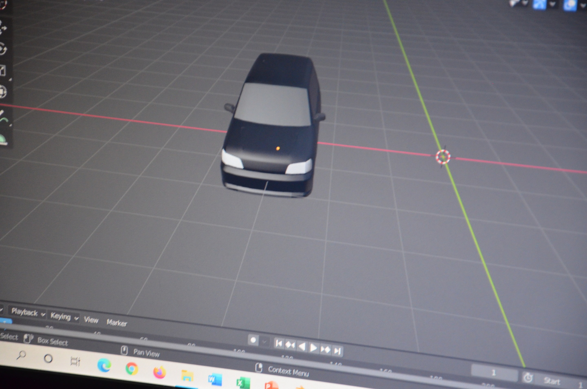Click the Context Menu status bar hint
587x389 pixels.
(288, 372)
